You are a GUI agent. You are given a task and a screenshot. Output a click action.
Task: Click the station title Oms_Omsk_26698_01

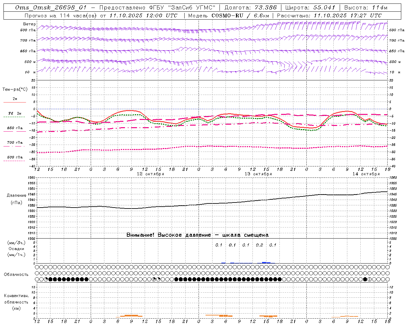[51, 8]
